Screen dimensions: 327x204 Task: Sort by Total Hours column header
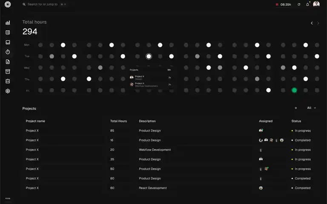tap(118, 121)
